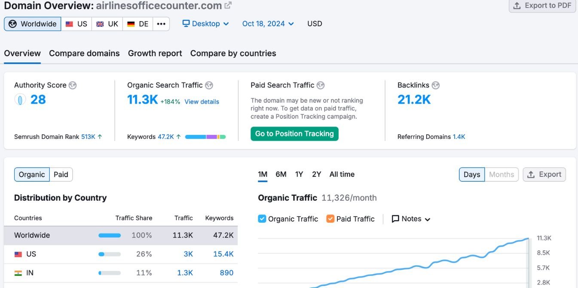Click US keywords value 15.4K
The image size is (578, 288).
(x=223, y=254)
